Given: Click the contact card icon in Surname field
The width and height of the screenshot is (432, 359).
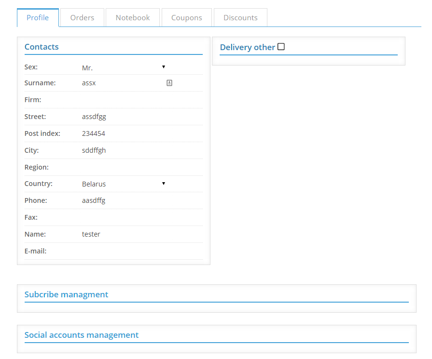Looking at the screenshot, I should (169, 83).
